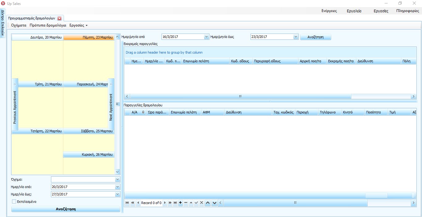Click the Previous Appointment side button
422x217 pixels.
pyautogui.click(x=15, y=104)
